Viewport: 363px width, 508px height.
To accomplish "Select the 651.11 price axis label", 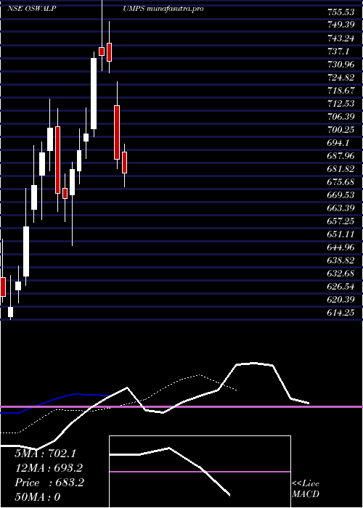I will point(340,234).
